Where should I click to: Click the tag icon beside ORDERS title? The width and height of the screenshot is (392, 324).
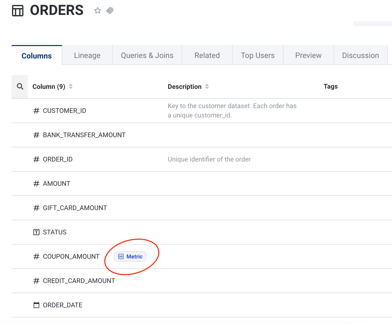(x=110, y=11)
